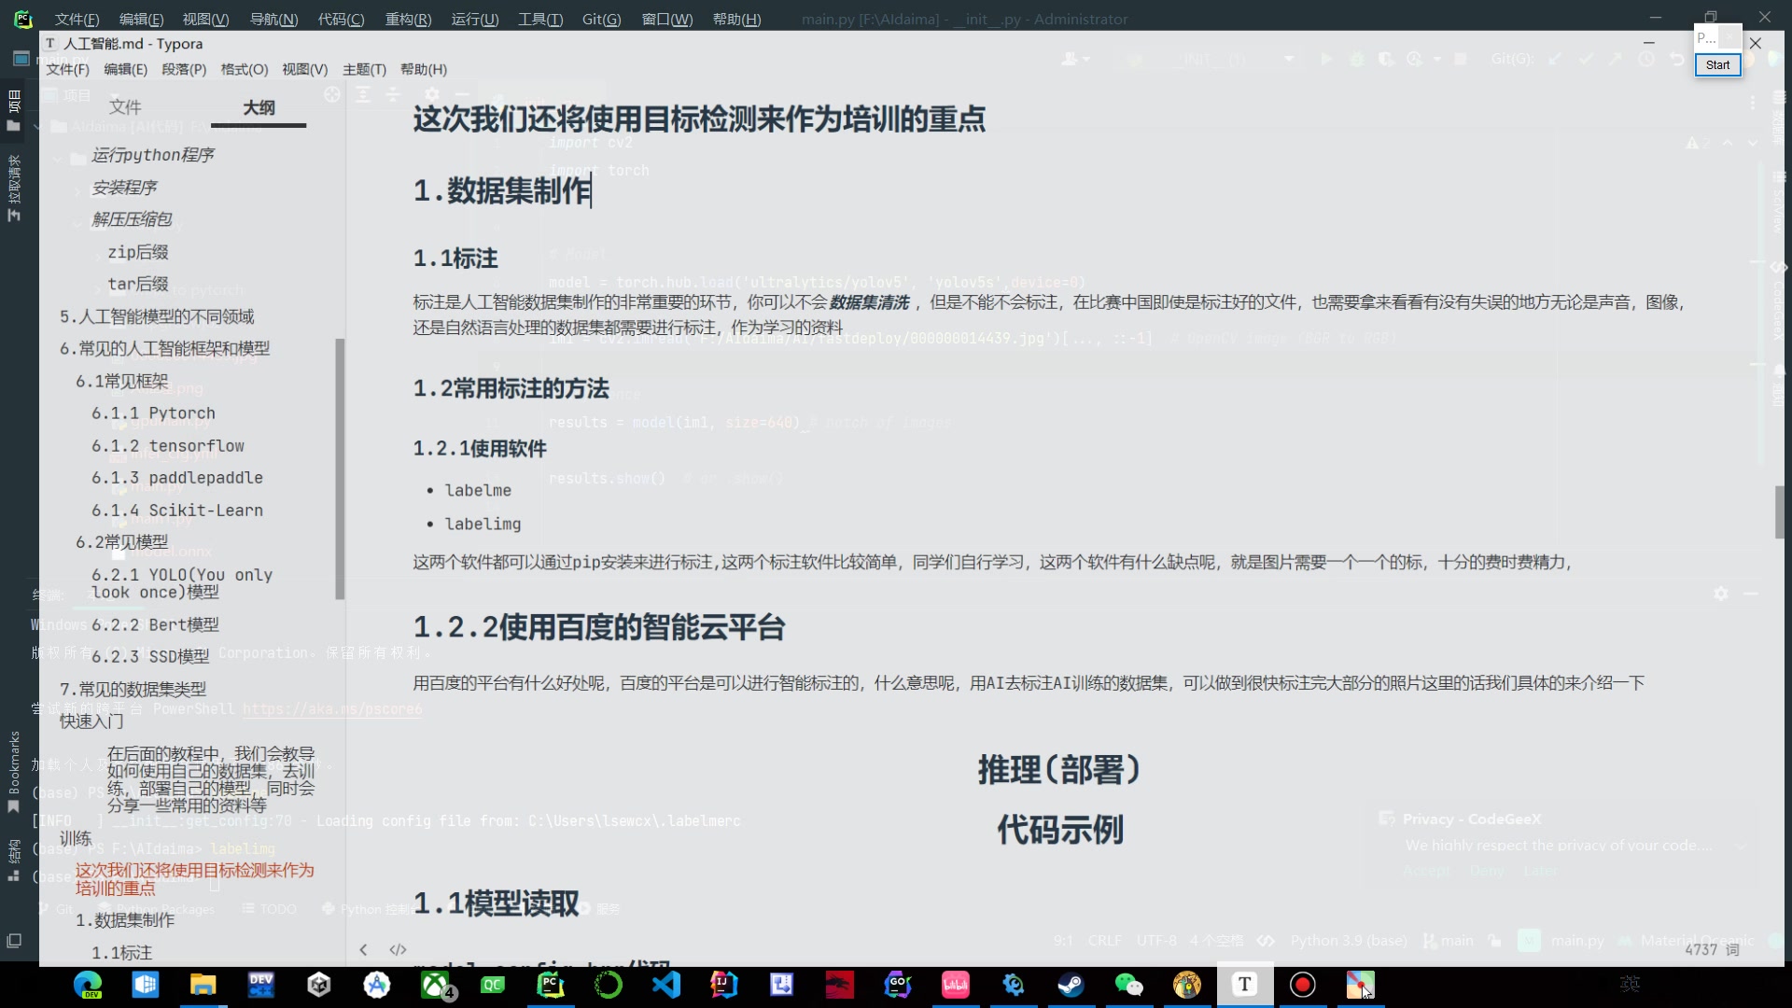Go to outline heading 6.1.2 tensorflow

(168, 446)
